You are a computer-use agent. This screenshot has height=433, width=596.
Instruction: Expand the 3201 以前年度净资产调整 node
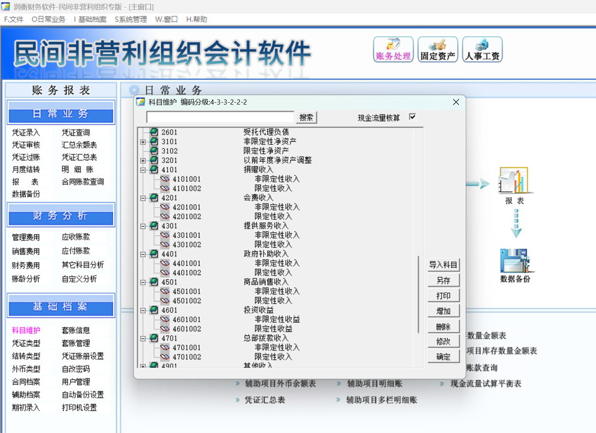(143, 161)
